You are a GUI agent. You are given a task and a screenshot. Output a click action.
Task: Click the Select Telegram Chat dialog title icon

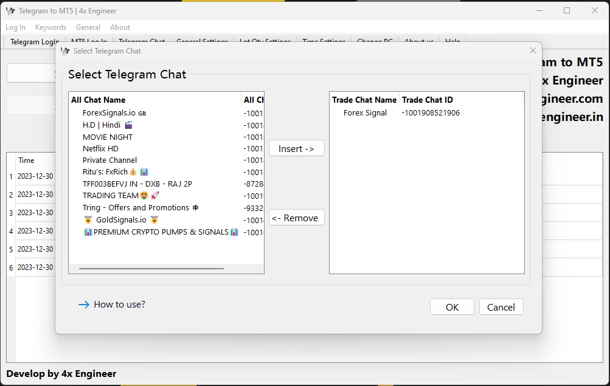tap(65, 51)
